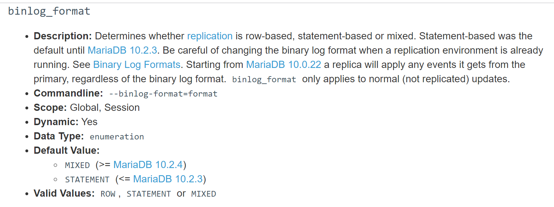Click MIXED in the Valid Values line
This screenshot has width=554, height=207.
pyautogui.click(x=204, y=194)
